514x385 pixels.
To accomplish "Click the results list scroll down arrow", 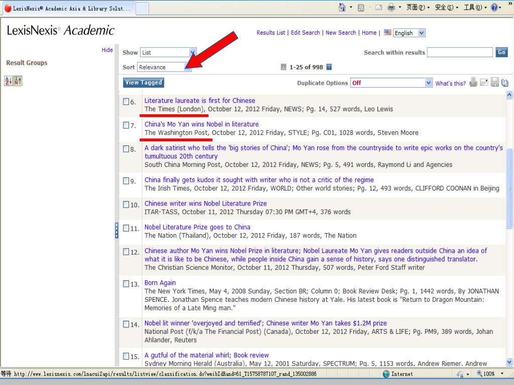I will [x=509, y=362].
